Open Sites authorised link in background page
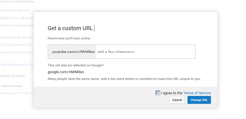The height and width of the screenshot is (119, 246). point(17,64)
